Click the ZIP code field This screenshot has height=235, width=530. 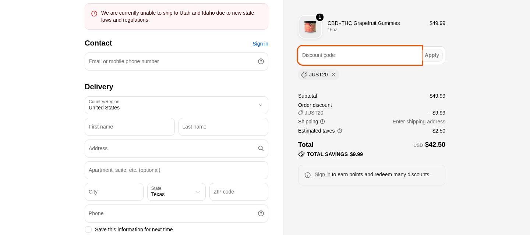click(x=239, y=192)
